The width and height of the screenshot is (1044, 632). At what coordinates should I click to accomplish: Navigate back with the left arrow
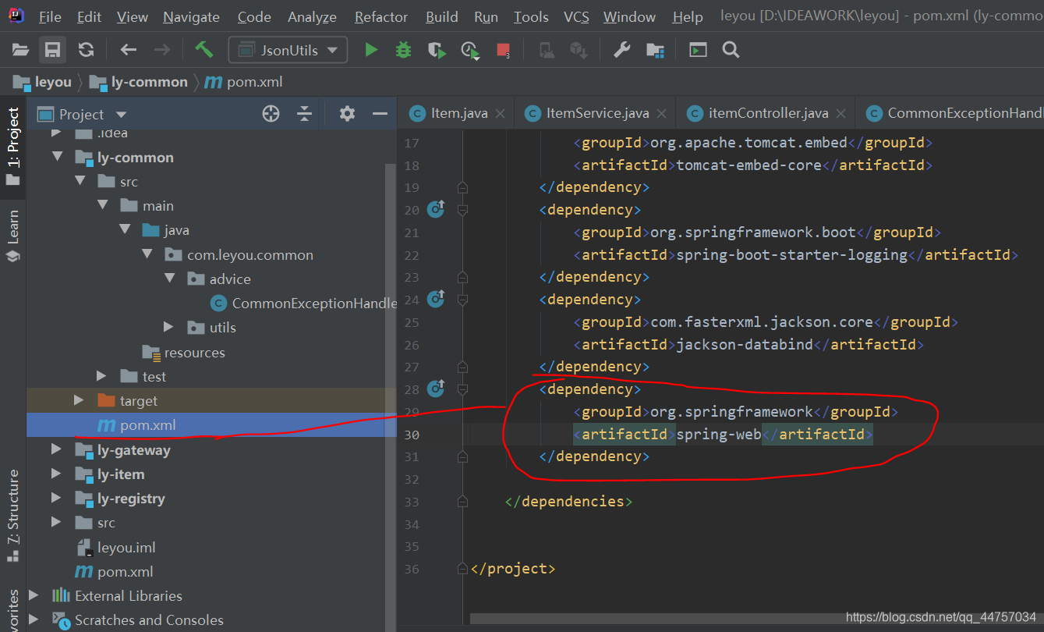(x=128, y=50)
